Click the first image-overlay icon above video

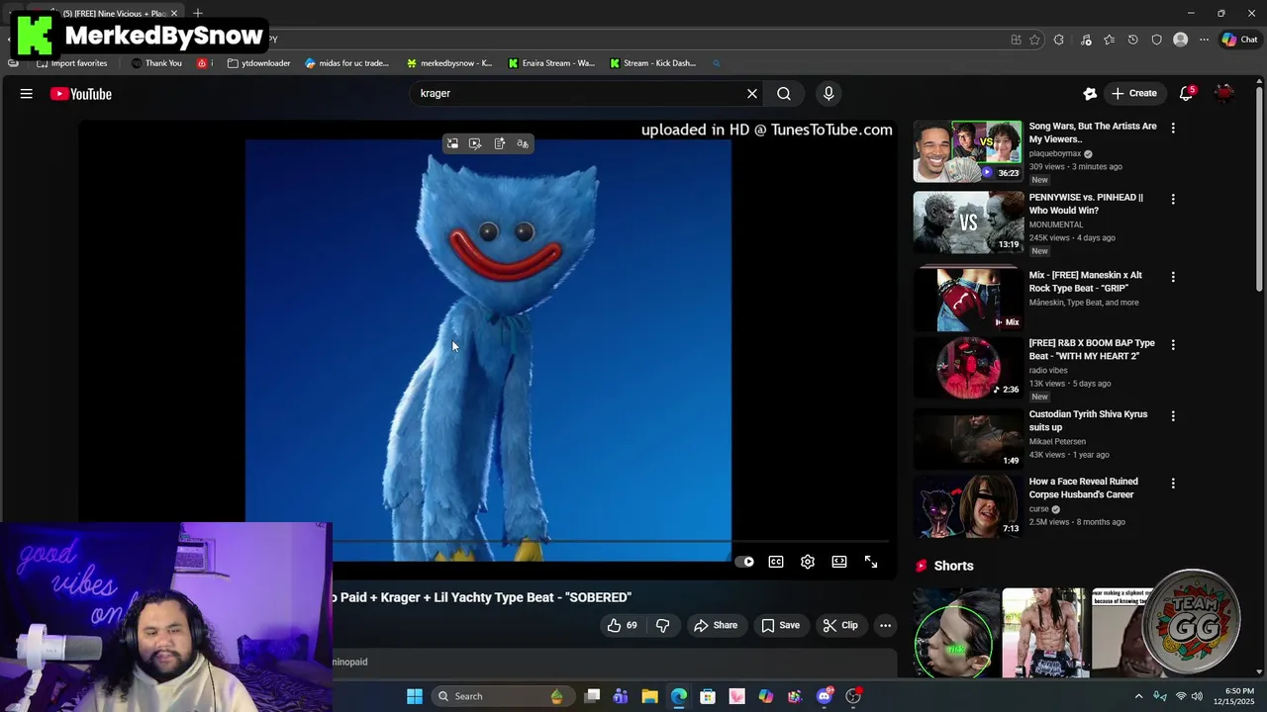click(x=452, y=144)
